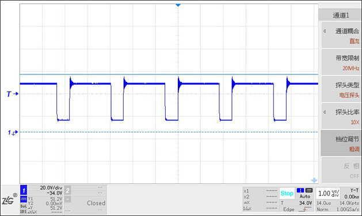This screenshot has width=362, height=216.
Task: Click the trigger position triangle at top
Action: tap(178, 5)
